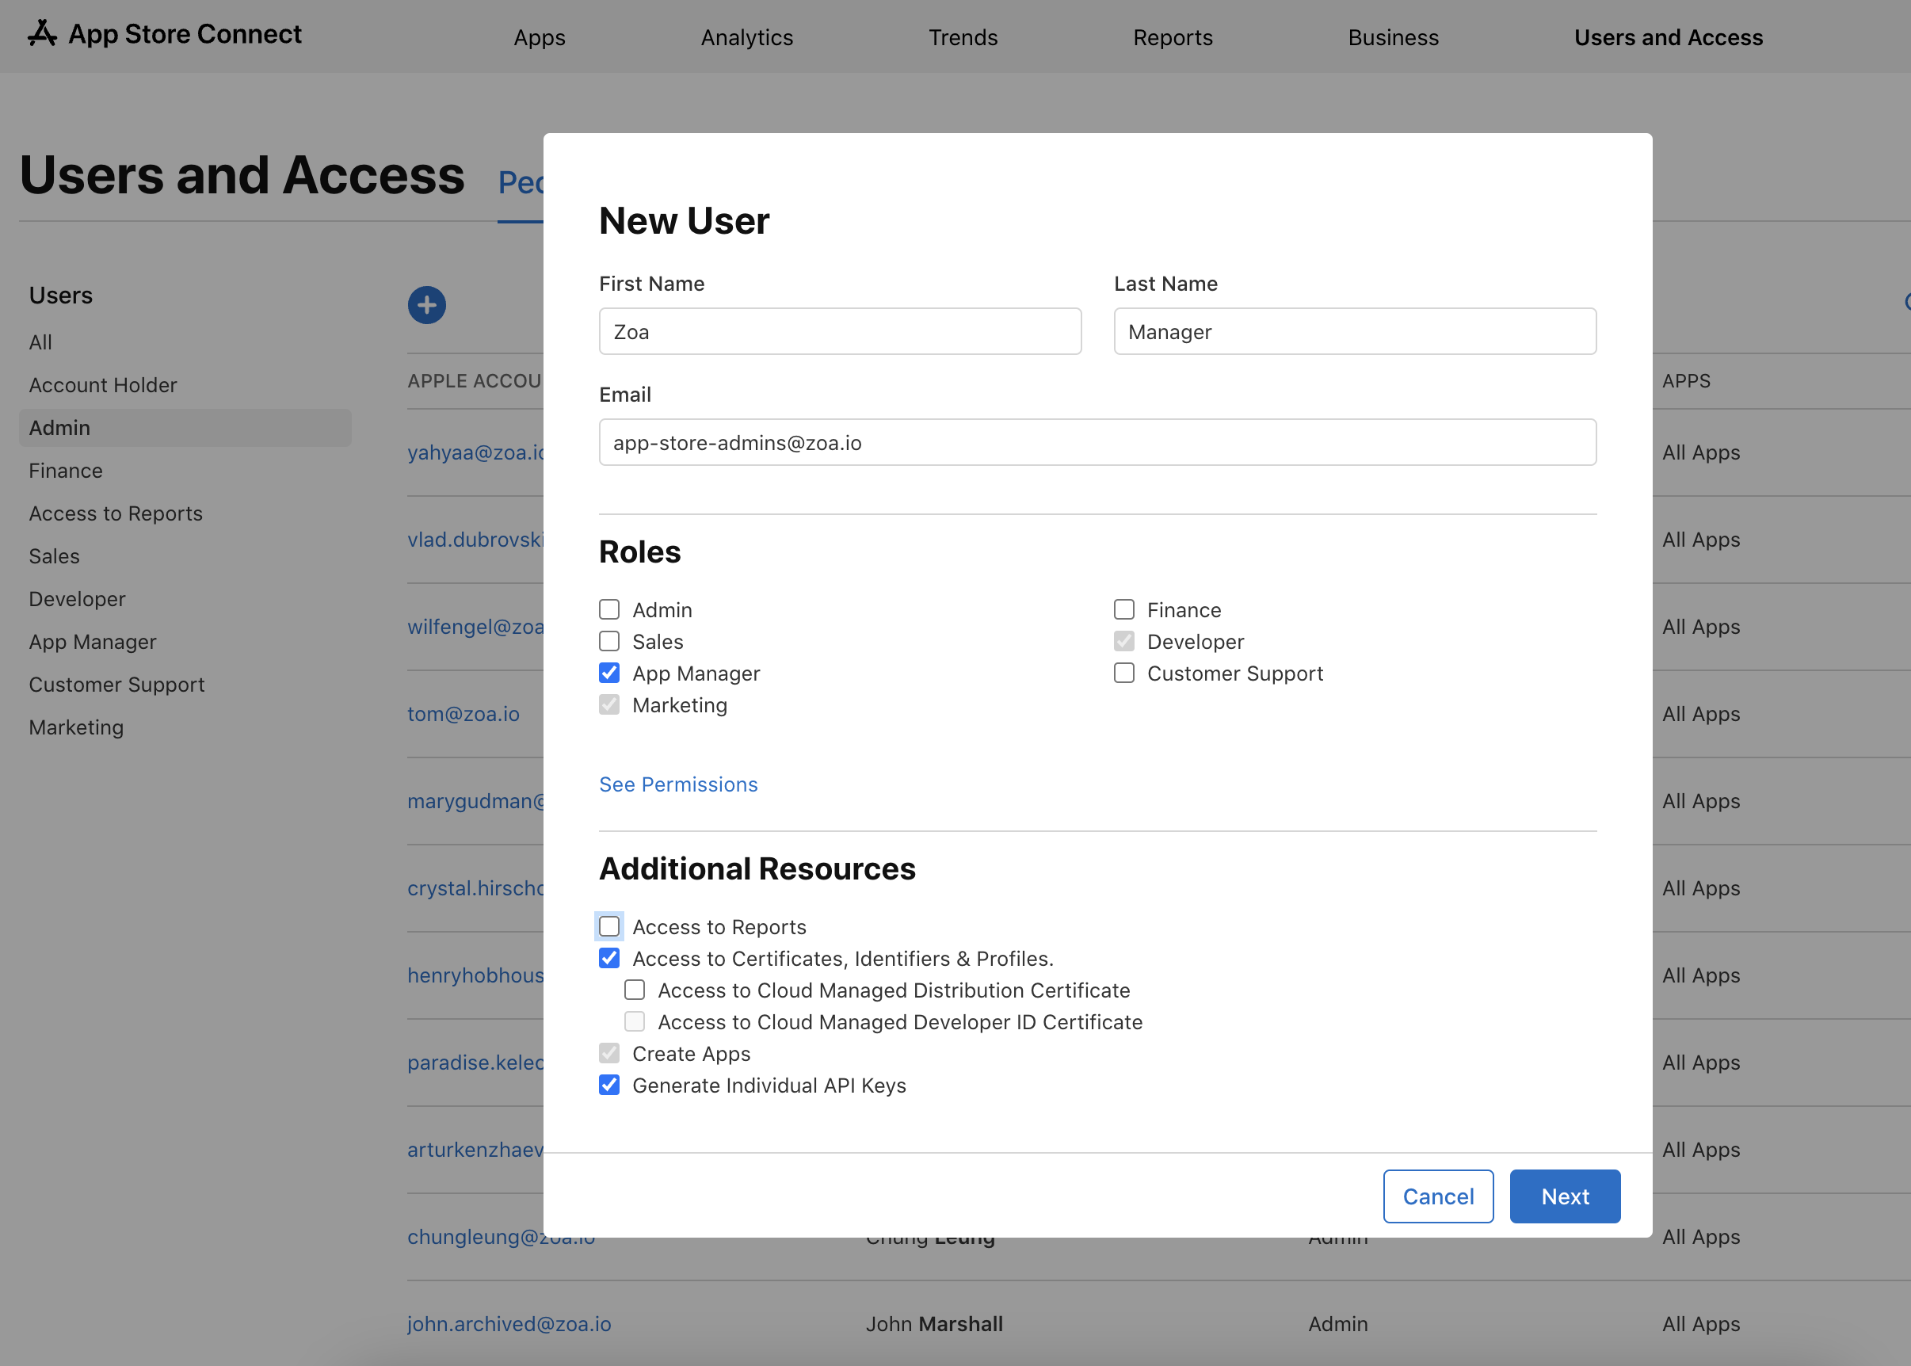Select Admin in the Users sidebar
This screenshot has width=1911, height=1366.
point(185,428)
